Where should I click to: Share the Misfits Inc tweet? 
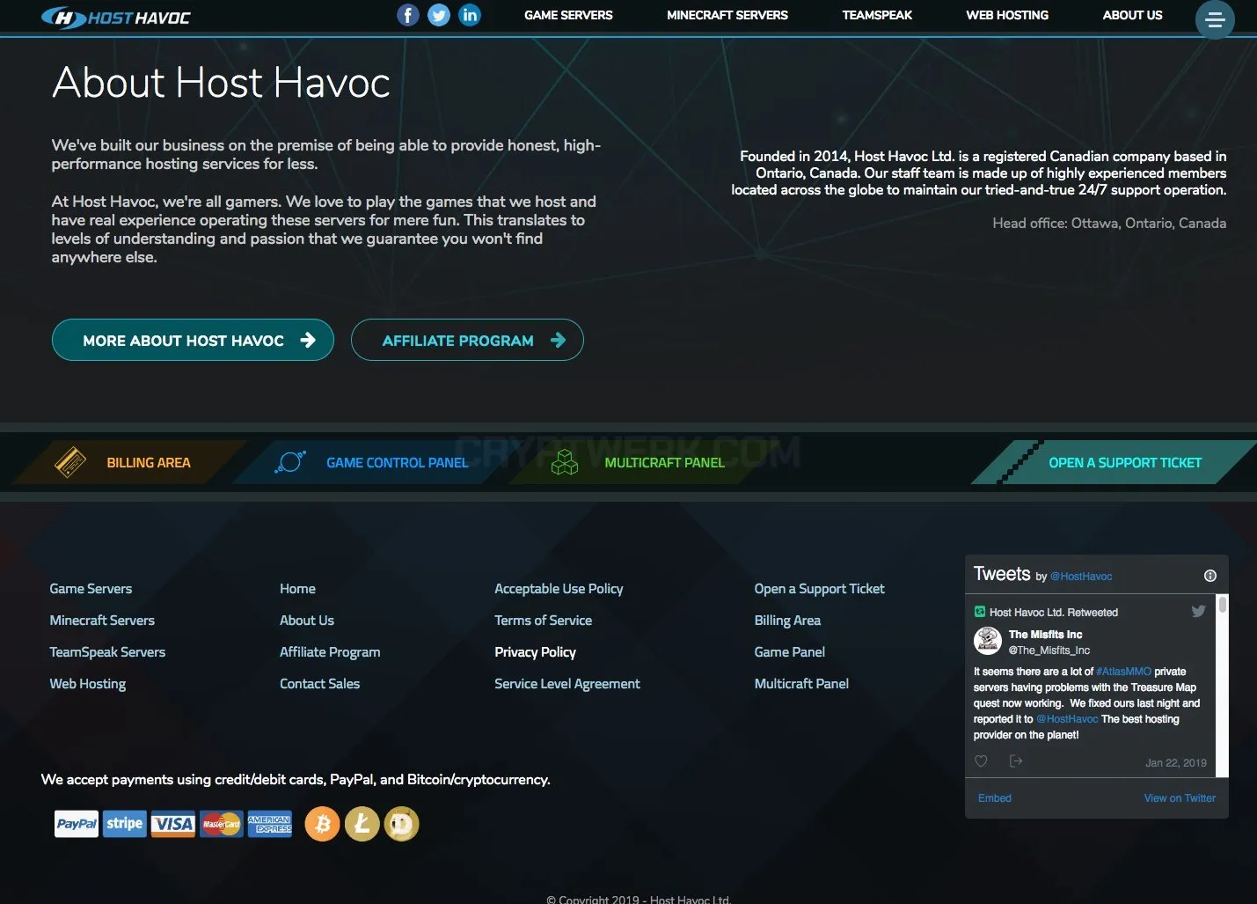(x=1016, y=761)
